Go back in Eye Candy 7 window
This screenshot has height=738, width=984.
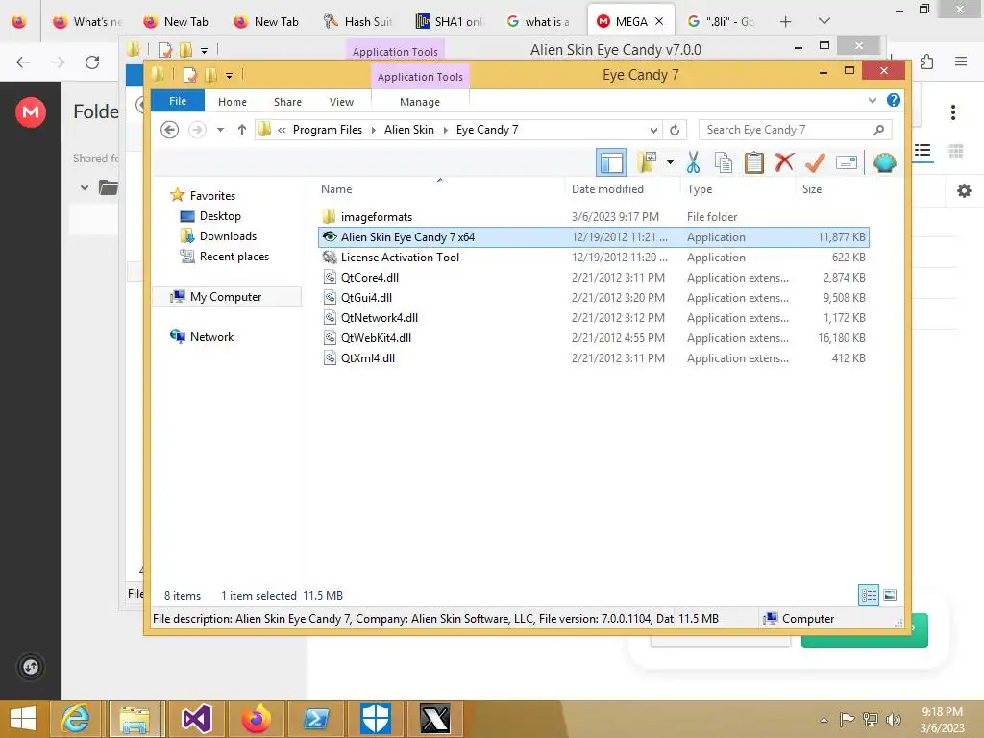tap(169, 130)
